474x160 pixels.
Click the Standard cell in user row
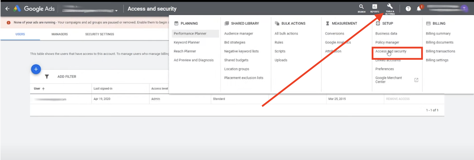tap(219, 99)
